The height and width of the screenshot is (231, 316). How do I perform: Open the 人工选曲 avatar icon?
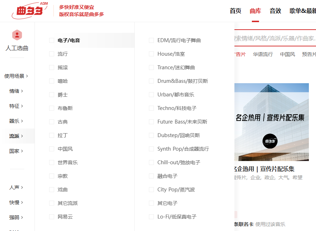pyautogui.click(x=17, y=35)
